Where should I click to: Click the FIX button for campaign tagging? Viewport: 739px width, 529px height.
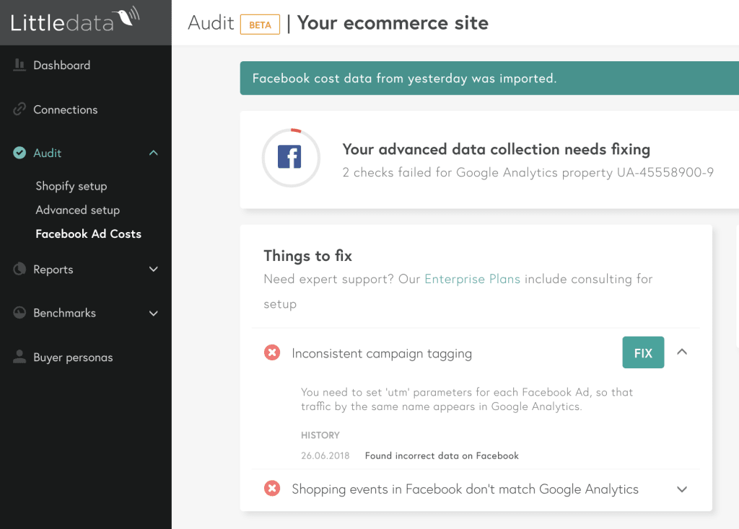point(643,352)
